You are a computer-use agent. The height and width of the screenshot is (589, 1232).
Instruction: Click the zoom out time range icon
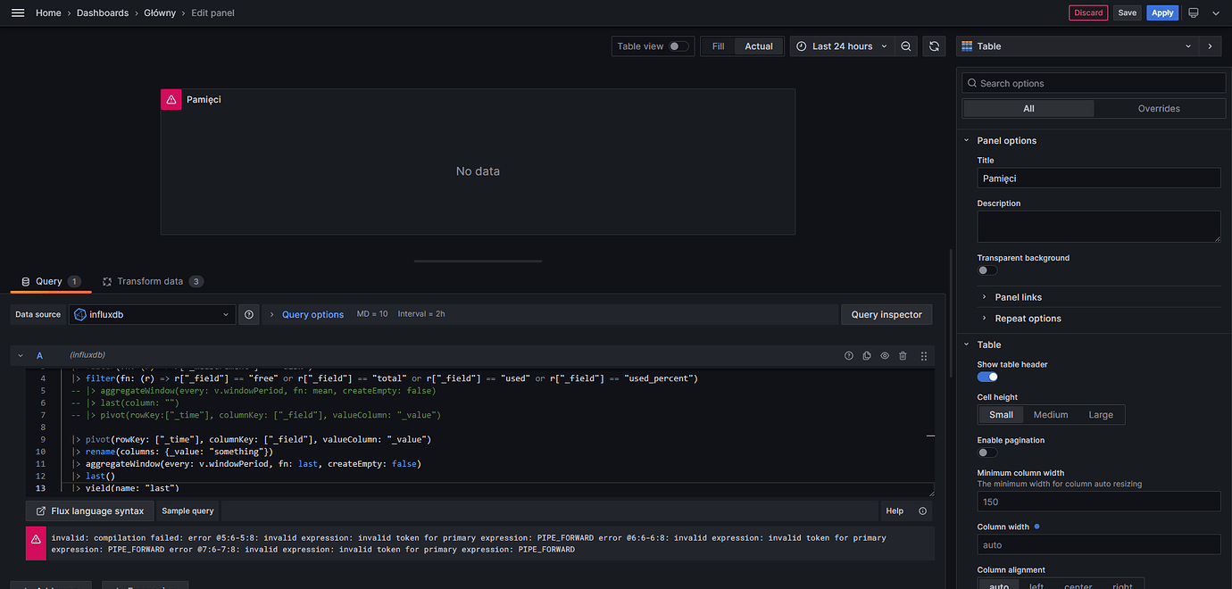[906, 46]
